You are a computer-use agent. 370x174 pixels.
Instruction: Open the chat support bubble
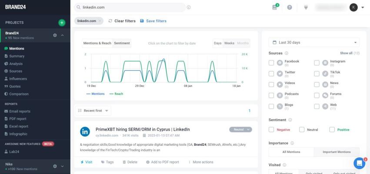360,163
